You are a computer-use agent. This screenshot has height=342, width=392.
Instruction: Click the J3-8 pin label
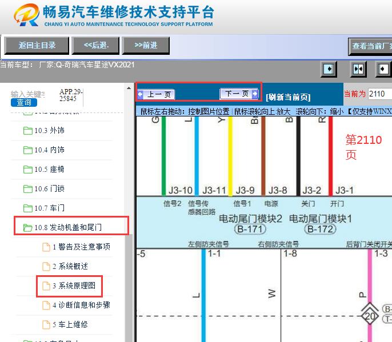[278, 190]
